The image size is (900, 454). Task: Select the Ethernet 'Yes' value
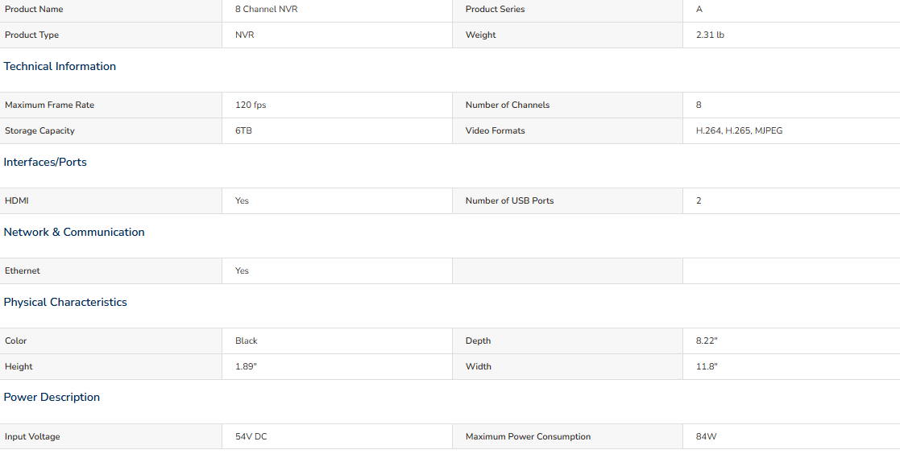pos(242,270)
